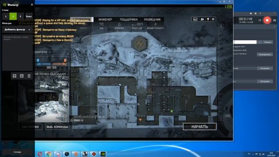Open the help question mark icon in the recorder

pyautogui.click(x=260, y=14)
